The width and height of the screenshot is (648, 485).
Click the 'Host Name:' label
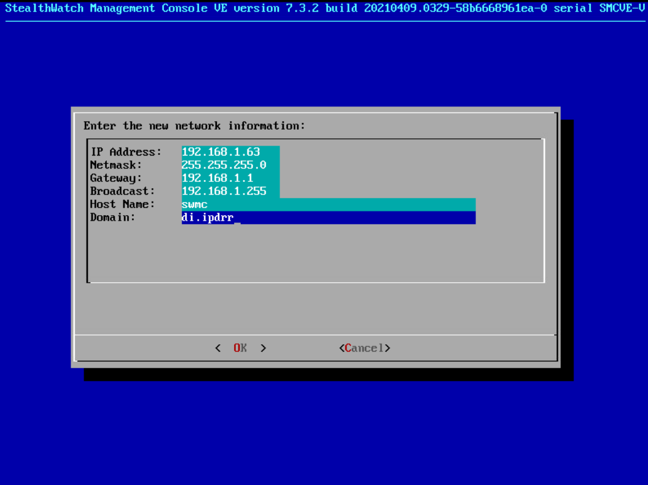pos(123,204)
